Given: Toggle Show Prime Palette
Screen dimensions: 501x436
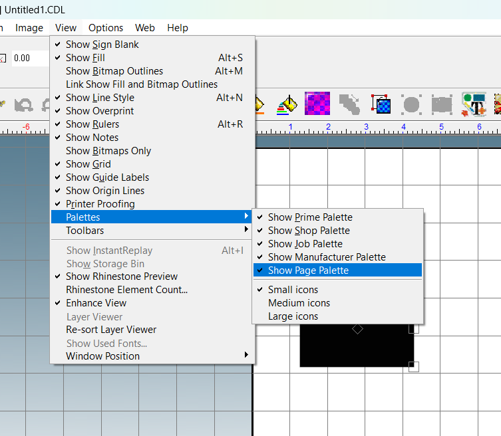Looking at the screenshot, I should pos(338,217).
